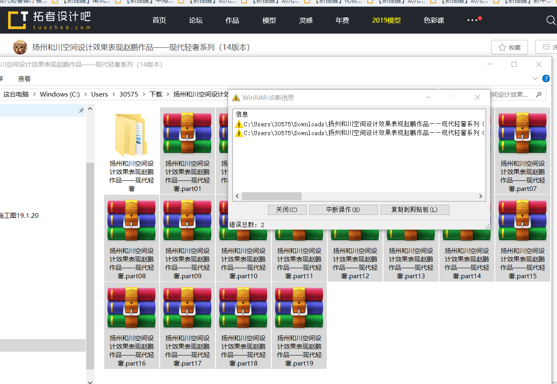Click the pin icon in navigation pane

(81, 110)
